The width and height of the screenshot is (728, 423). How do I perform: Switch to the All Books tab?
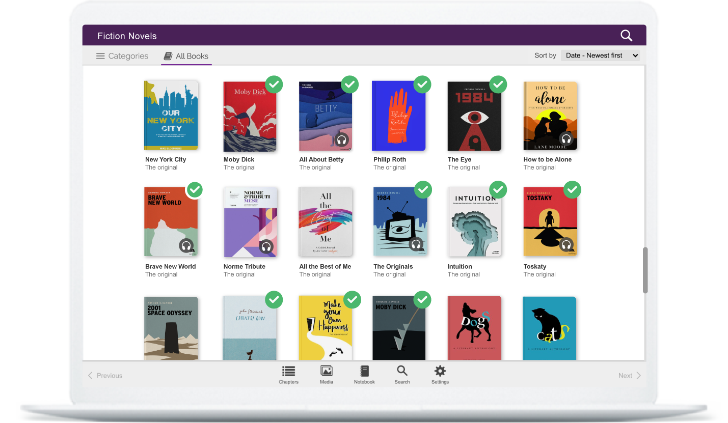point(186,56)
